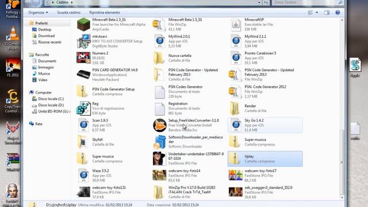Open Preferiti in the navigation pane

[x=41, y=23]
